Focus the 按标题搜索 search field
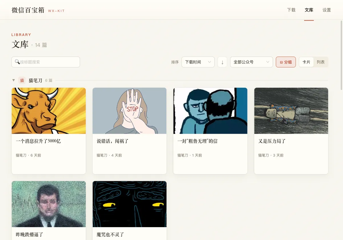This screenshot has width=343, height=240. click(x=46, y=62)
